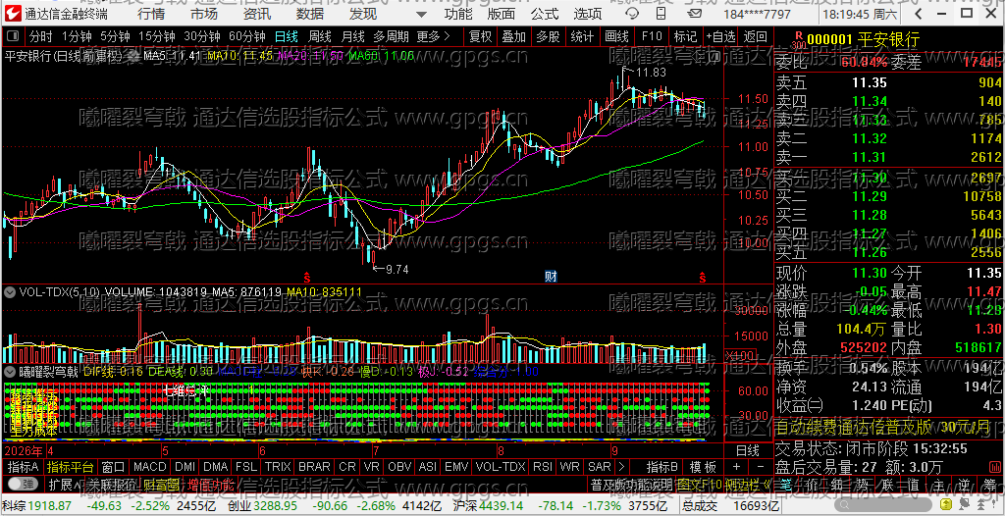The image size is (1005, 516).
Task: Click the minus zoom-out chart button
Action: (x=761, y=467)
